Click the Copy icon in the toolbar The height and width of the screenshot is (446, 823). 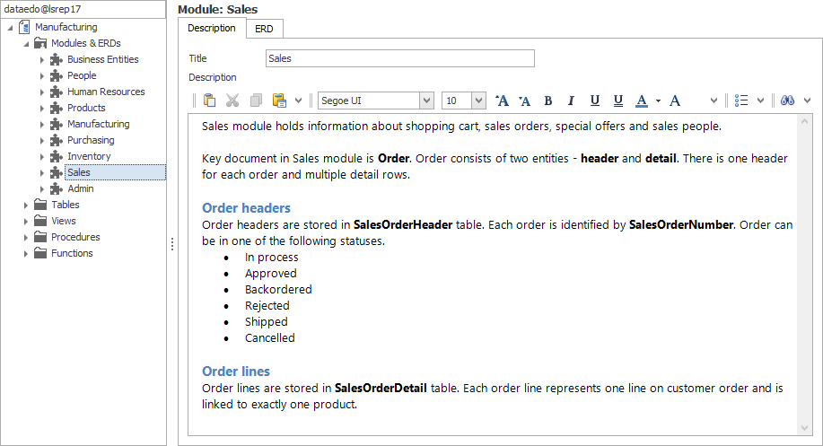coord(256,101)
